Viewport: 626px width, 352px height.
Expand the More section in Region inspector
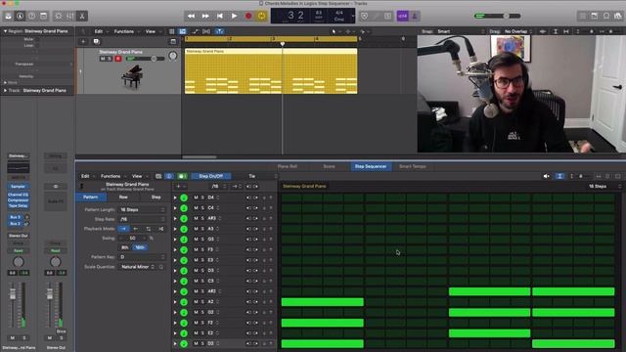(5, 82)
